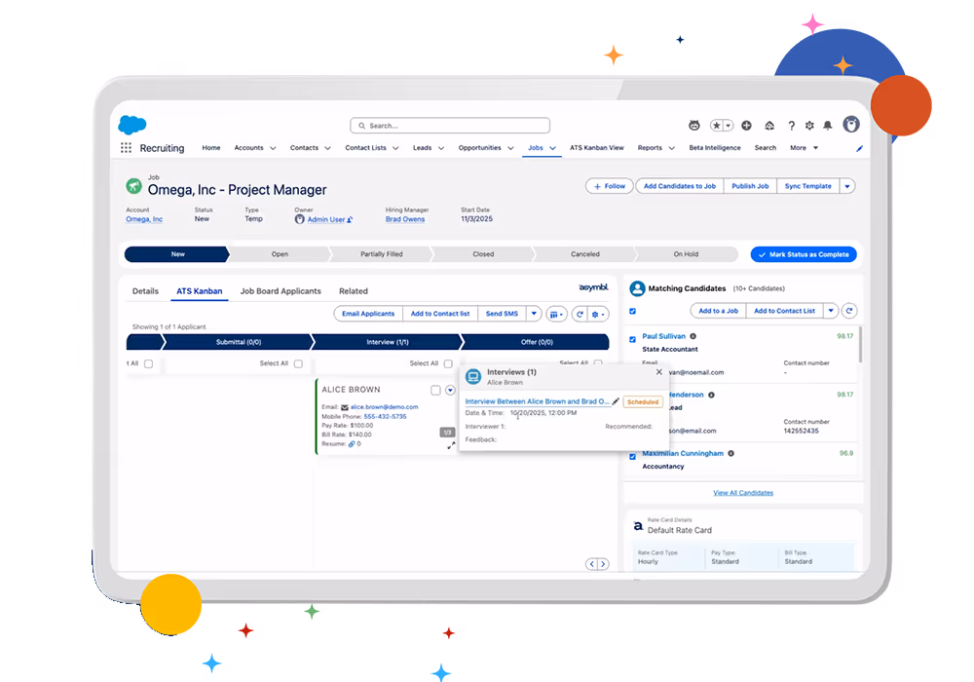This screenshot has height=682, width=974.
Task: Open more job actions dropdown beside Sync Template
Action: 847,186
